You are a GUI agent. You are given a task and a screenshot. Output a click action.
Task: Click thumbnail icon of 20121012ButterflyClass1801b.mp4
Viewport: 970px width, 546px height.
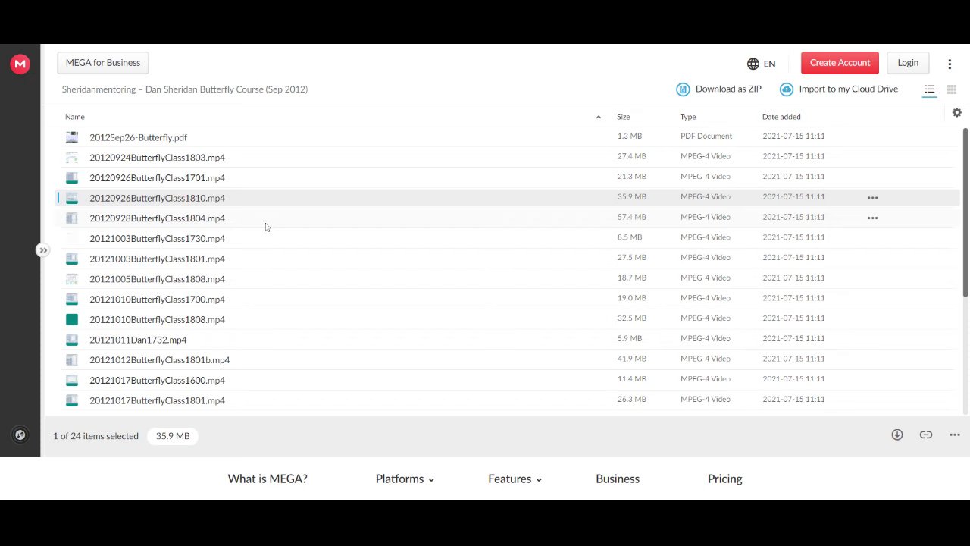[x=72, y=360]
